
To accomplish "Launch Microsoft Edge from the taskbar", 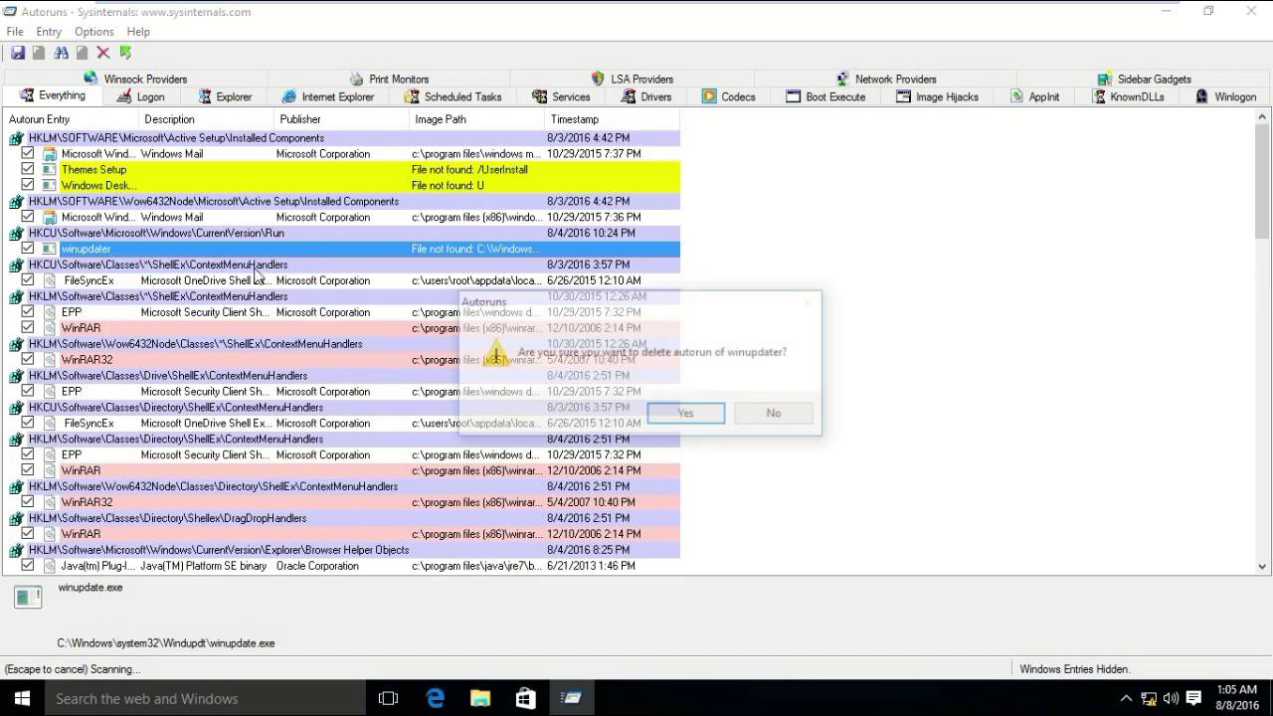I will (x=436, y=698).
